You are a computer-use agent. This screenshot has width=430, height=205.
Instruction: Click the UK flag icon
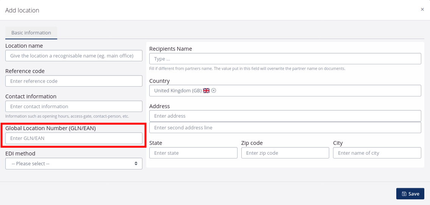click(x=206, y=91)
